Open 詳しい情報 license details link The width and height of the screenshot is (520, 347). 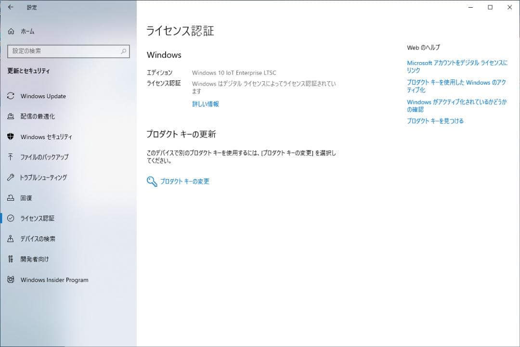tap(205, 104)
